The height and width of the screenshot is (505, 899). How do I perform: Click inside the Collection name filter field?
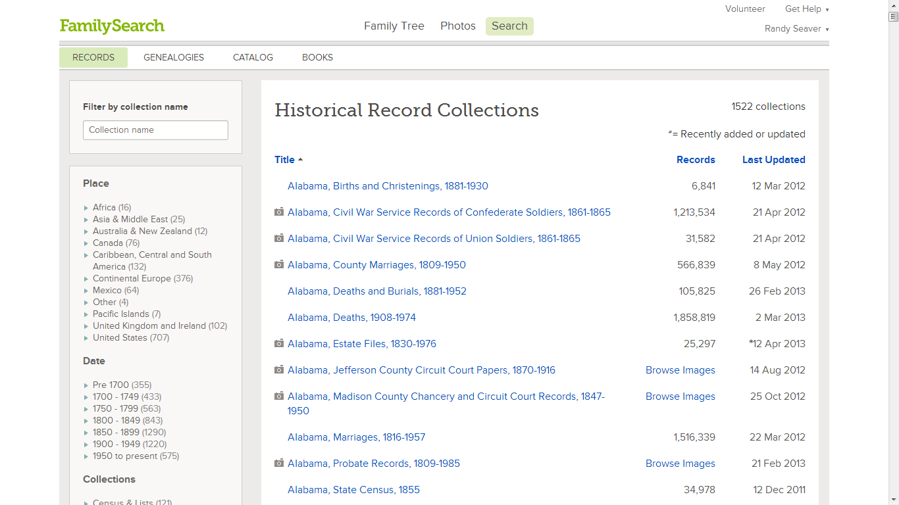point(155,130)
